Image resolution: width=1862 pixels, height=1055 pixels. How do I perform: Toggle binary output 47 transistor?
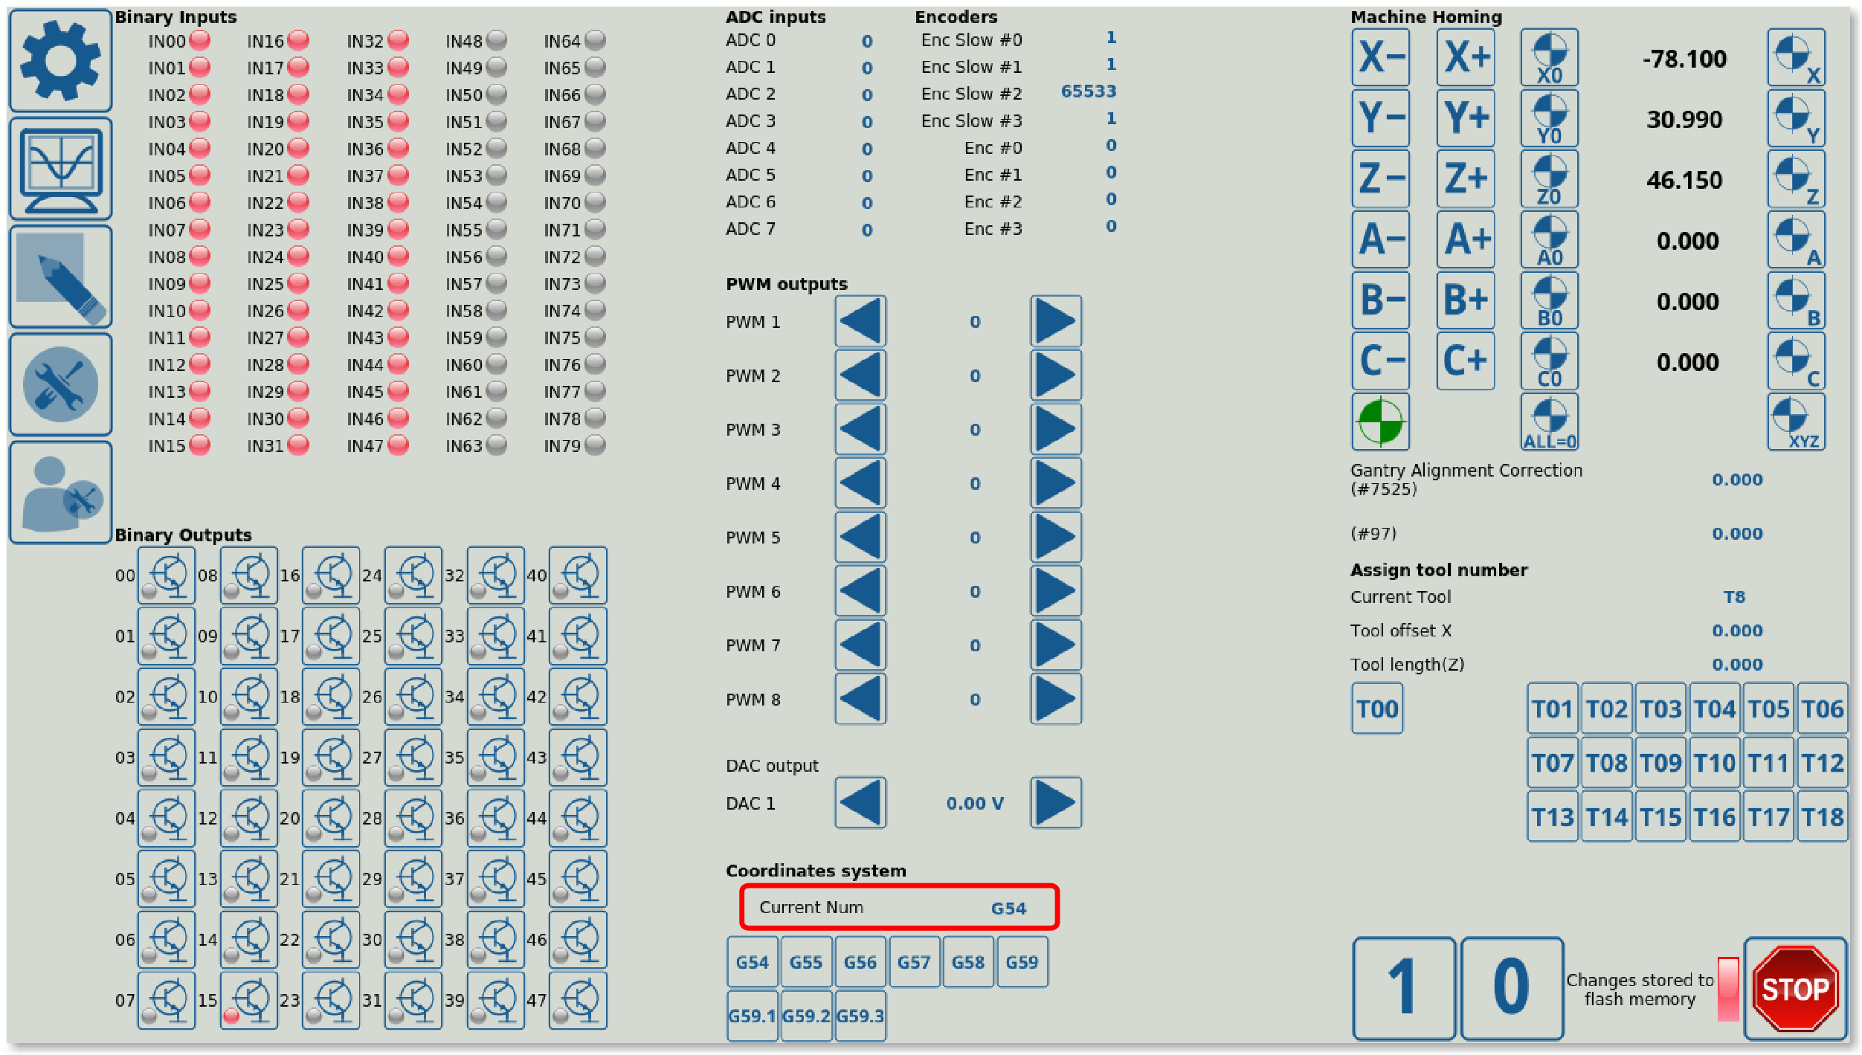coord(578,1001)
